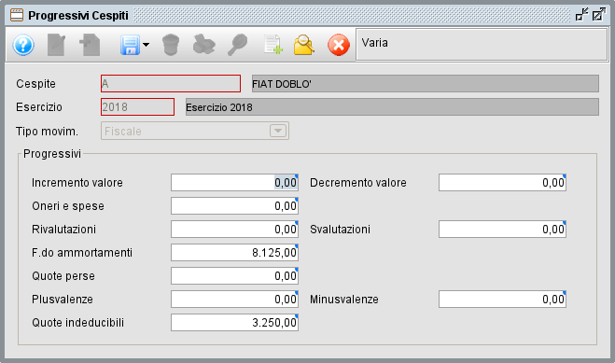This screenshot has width=615, height=363.
Task: Click the Decremento valore label
Action: (358, 183)
